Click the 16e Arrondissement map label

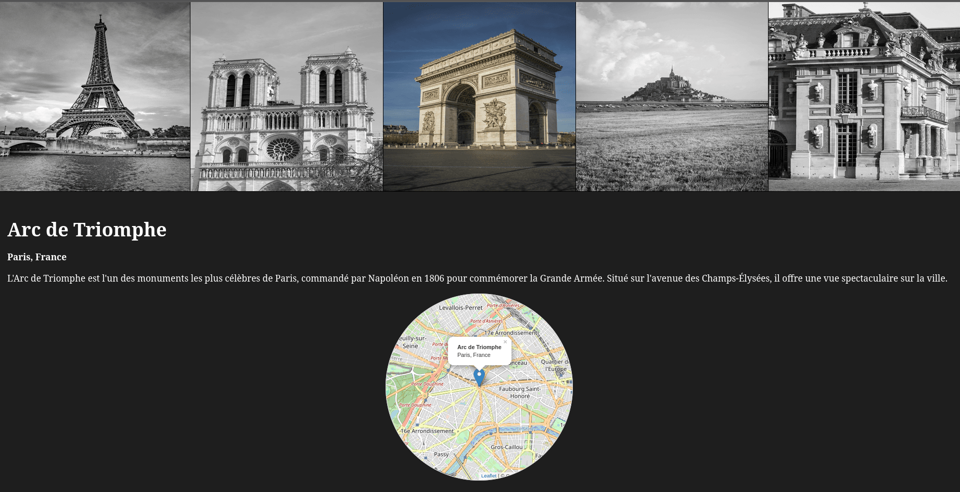[427, 431]
